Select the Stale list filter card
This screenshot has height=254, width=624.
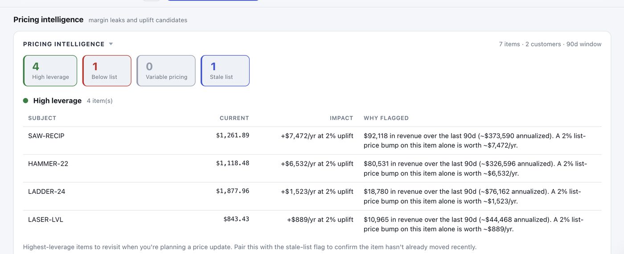pyautogui.click(x=225, y=71)
